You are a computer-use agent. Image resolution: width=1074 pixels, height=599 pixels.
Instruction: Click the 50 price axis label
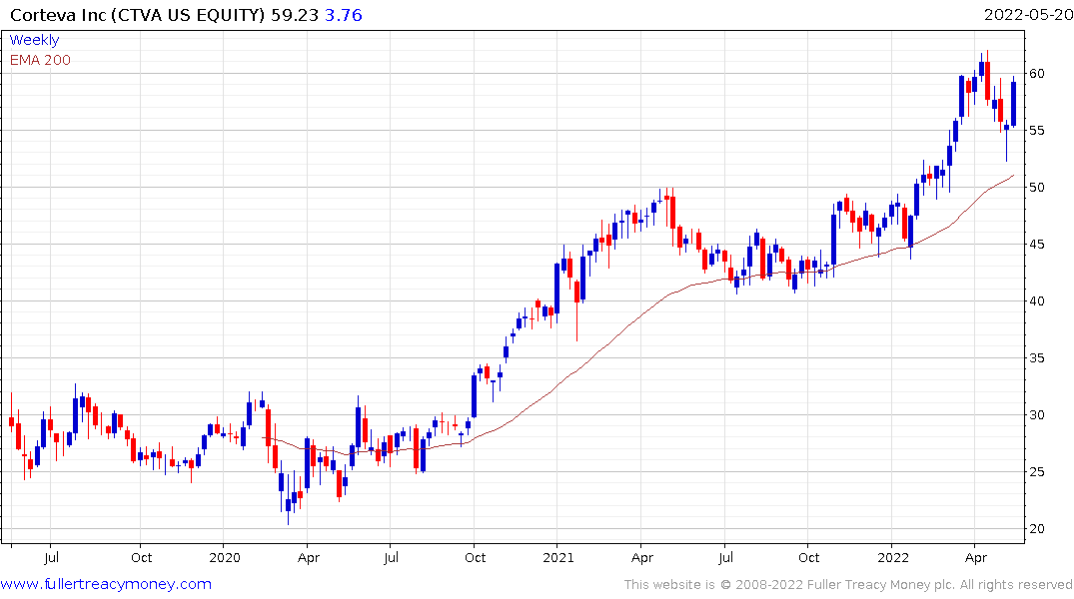click(1037, 187)
